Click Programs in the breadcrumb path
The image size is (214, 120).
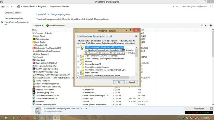pos(42,6)
